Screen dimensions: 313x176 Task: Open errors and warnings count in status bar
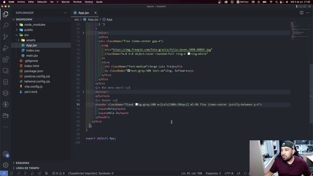click(x=59, y=173)
